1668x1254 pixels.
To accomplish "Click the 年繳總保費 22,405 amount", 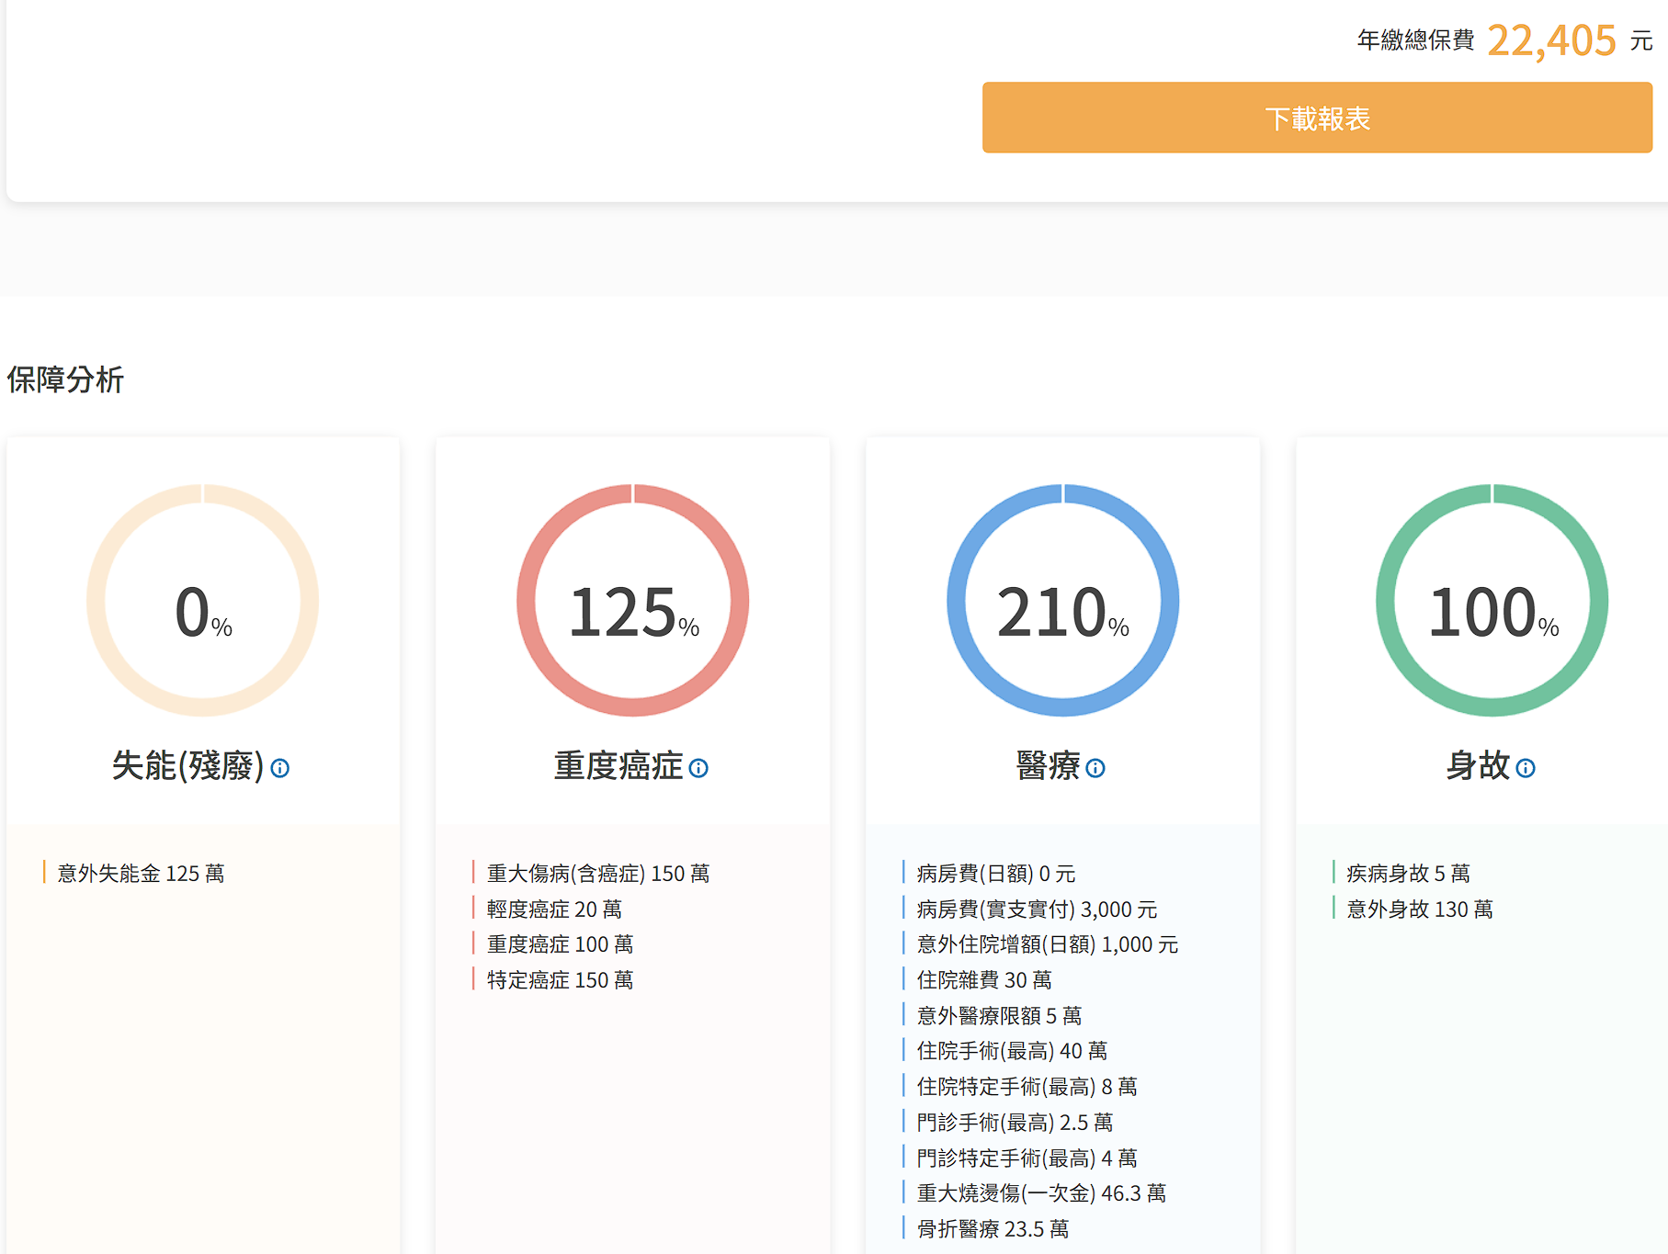I will pos(1550,40).
